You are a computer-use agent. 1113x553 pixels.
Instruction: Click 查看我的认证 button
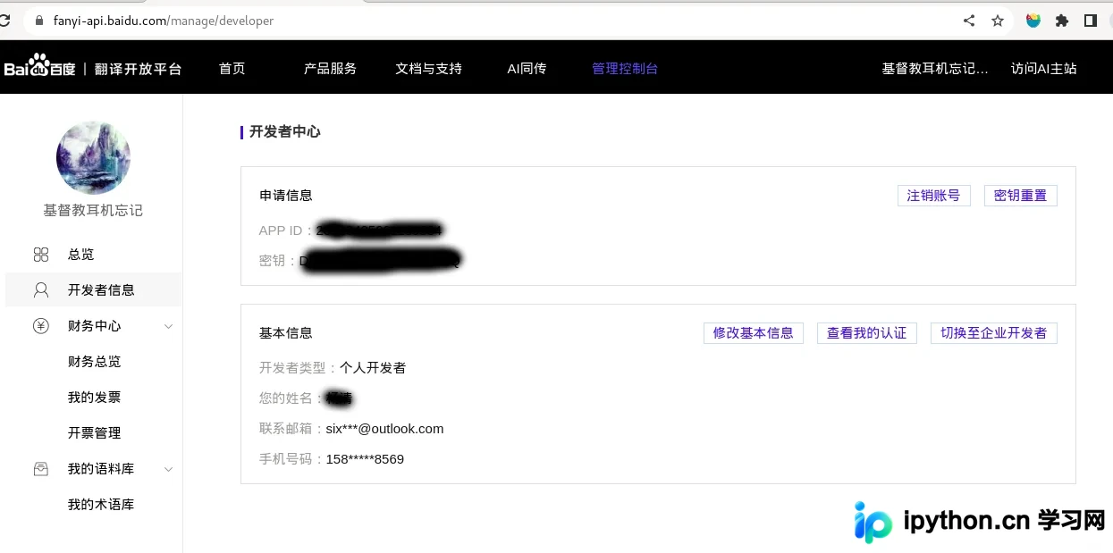pyautogui.click(x=867, y=333)
